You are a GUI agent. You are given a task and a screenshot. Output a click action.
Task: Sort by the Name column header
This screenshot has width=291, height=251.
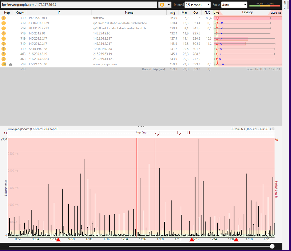[129, 13]
